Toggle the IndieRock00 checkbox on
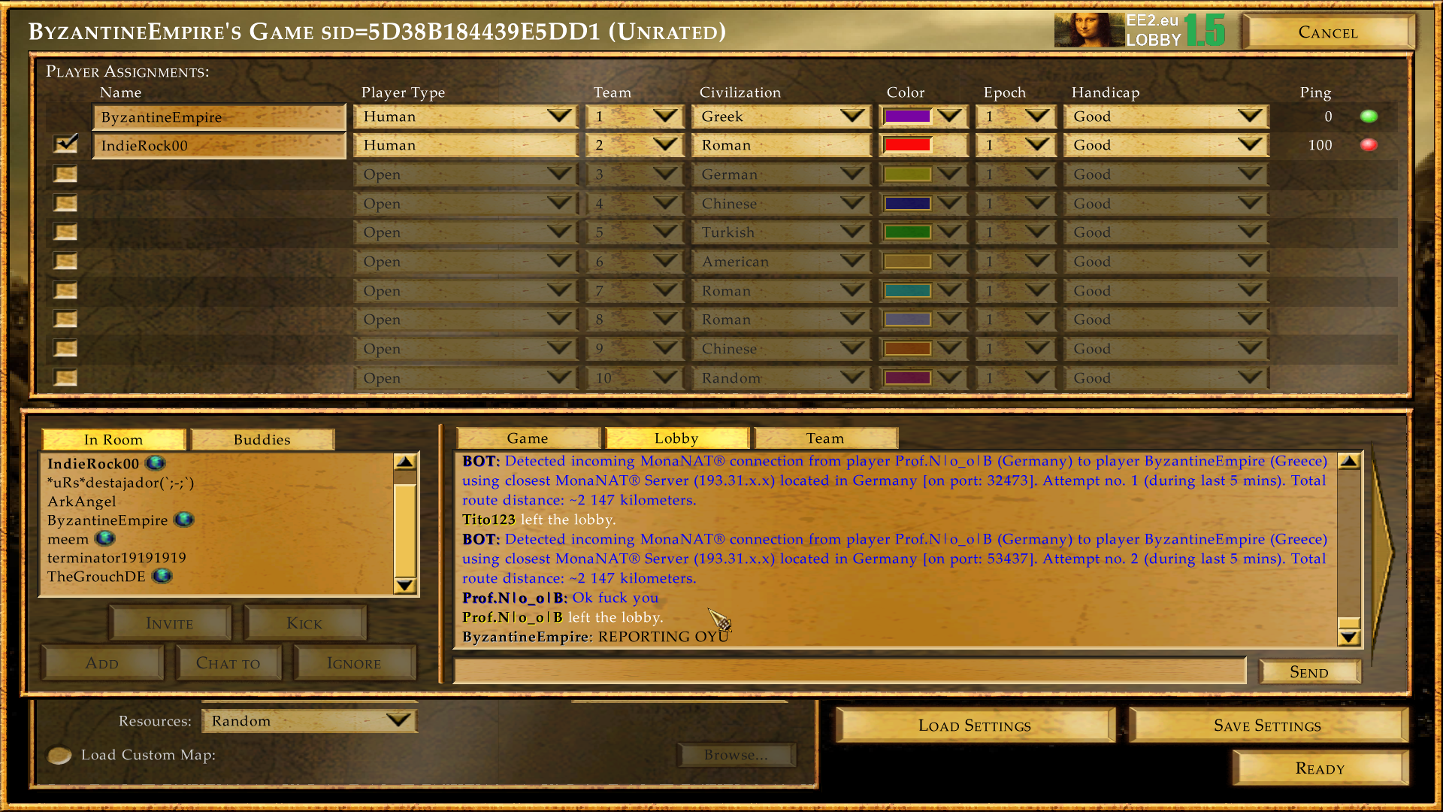This screenshot has height=812, width=1443. click(x=66, y=146)
